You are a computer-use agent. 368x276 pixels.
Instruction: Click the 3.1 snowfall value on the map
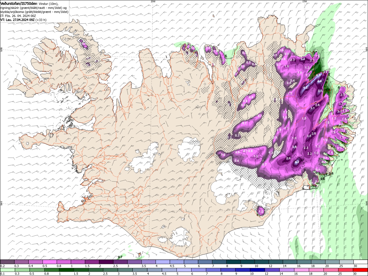coord(313,108)
